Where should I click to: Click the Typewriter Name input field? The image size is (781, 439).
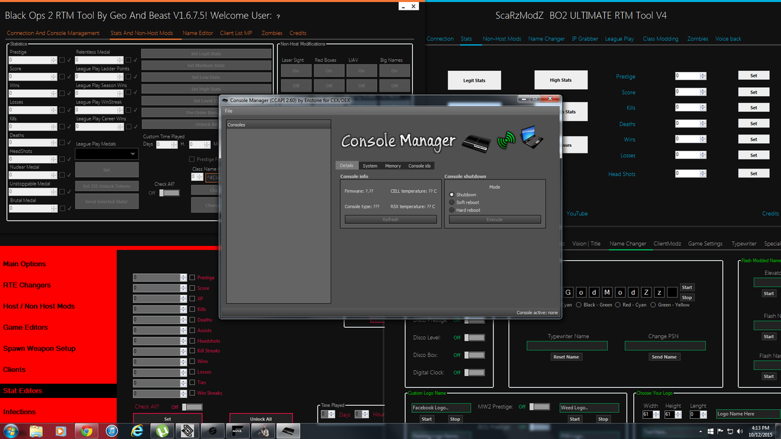click(567, 346)
